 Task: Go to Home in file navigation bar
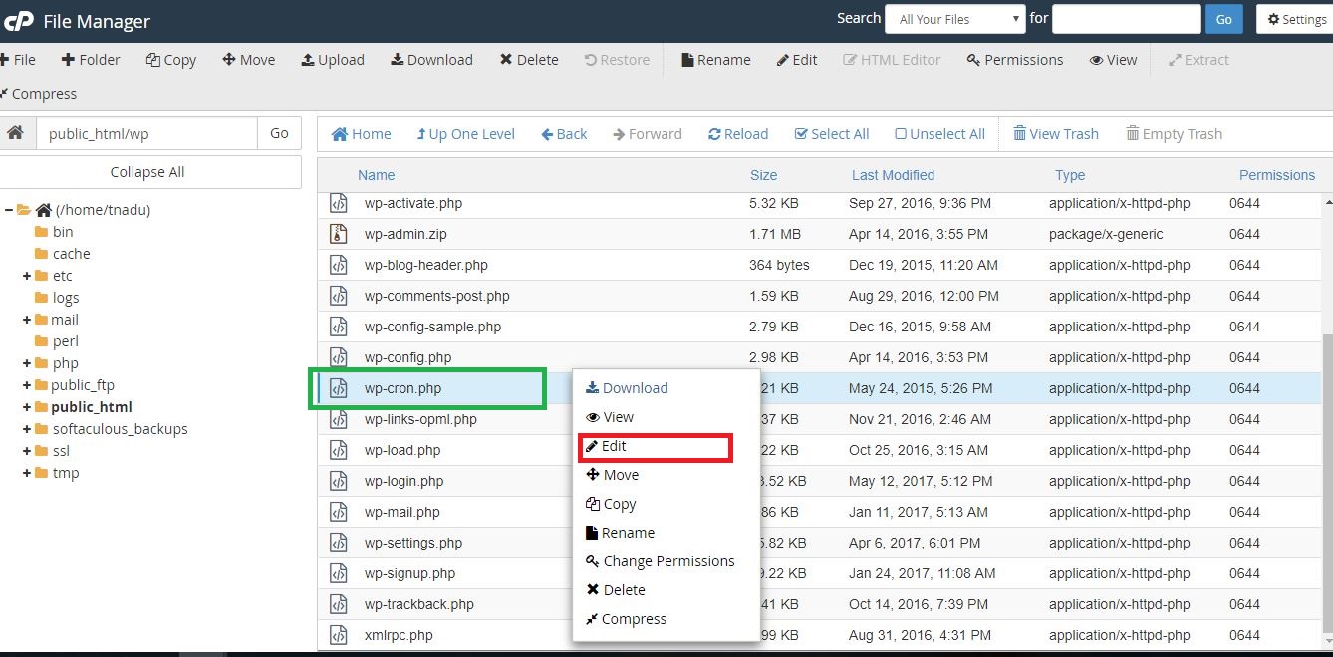(361, 134)
